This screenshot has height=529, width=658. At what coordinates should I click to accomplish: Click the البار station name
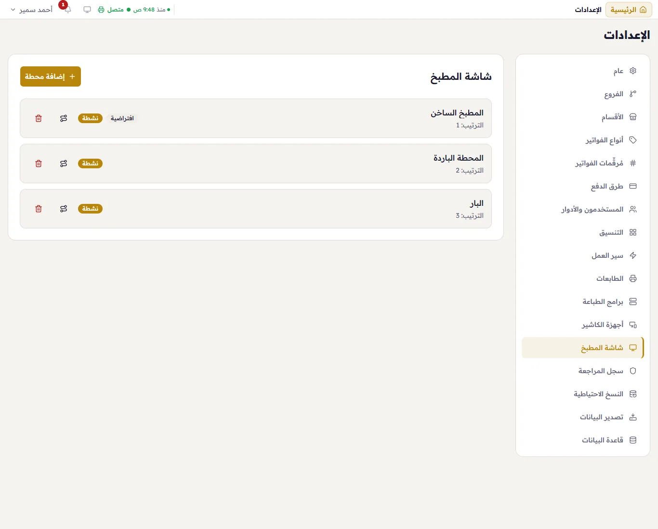point(477,203)
